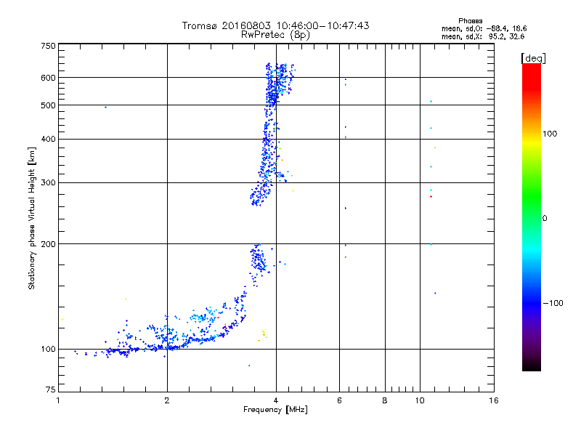Image resolution: width=581 pixels, height=436 pixels.
Task: Click the 200 label on the height axis
Action: point(48,244)
